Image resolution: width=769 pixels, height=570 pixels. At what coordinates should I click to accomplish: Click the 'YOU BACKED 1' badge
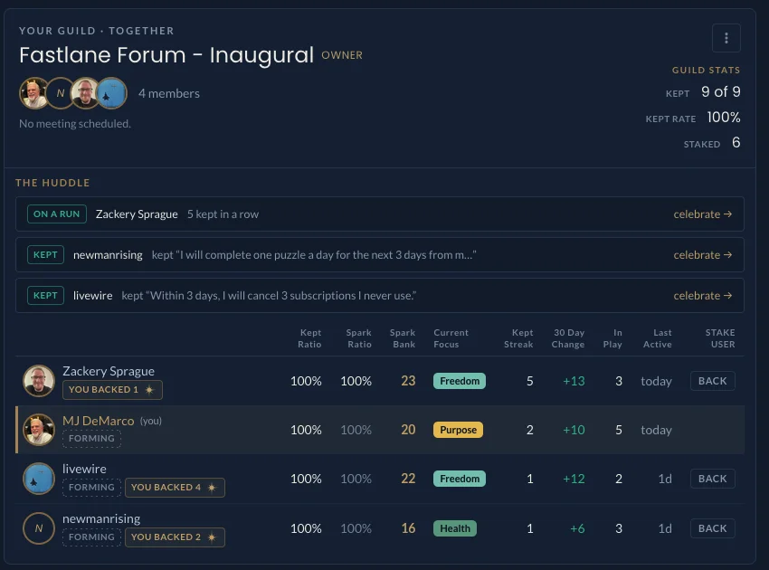click(112, 389)
